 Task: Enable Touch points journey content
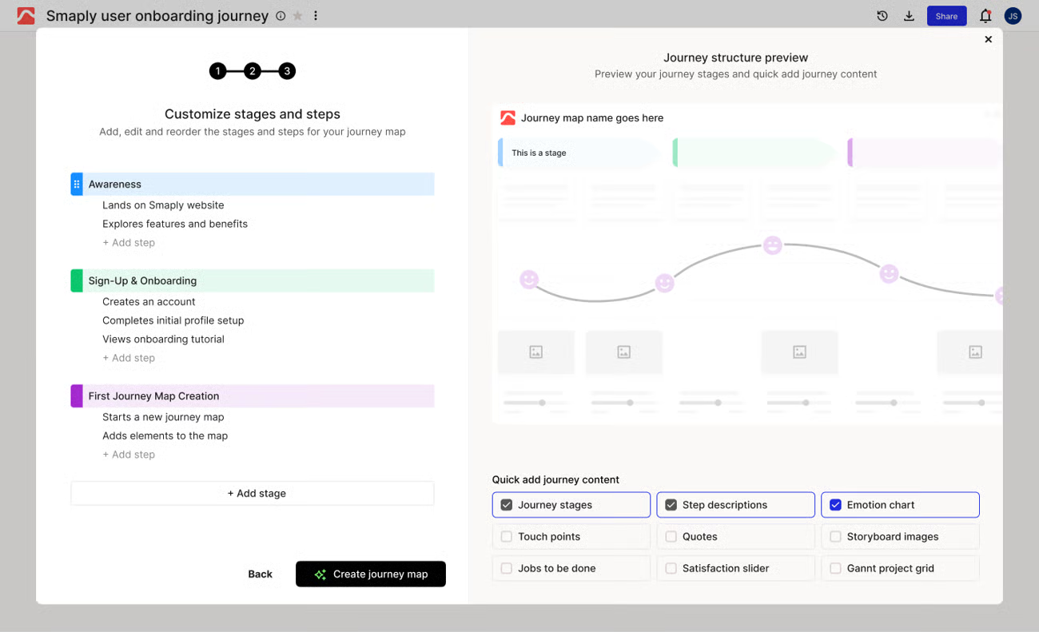coord(506,536)
